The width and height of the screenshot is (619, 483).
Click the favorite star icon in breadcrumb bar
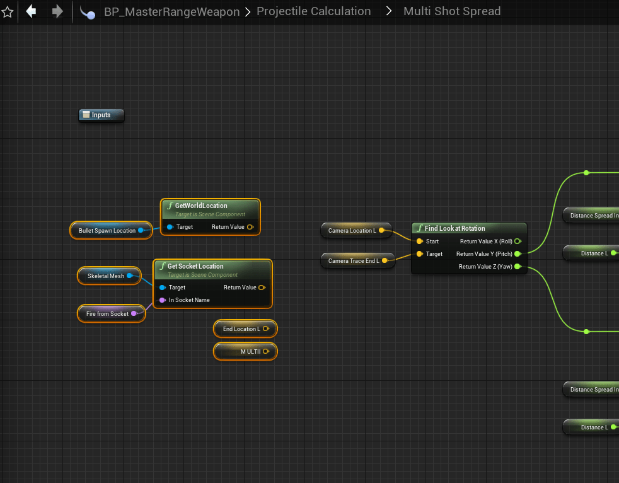(8, 12)
